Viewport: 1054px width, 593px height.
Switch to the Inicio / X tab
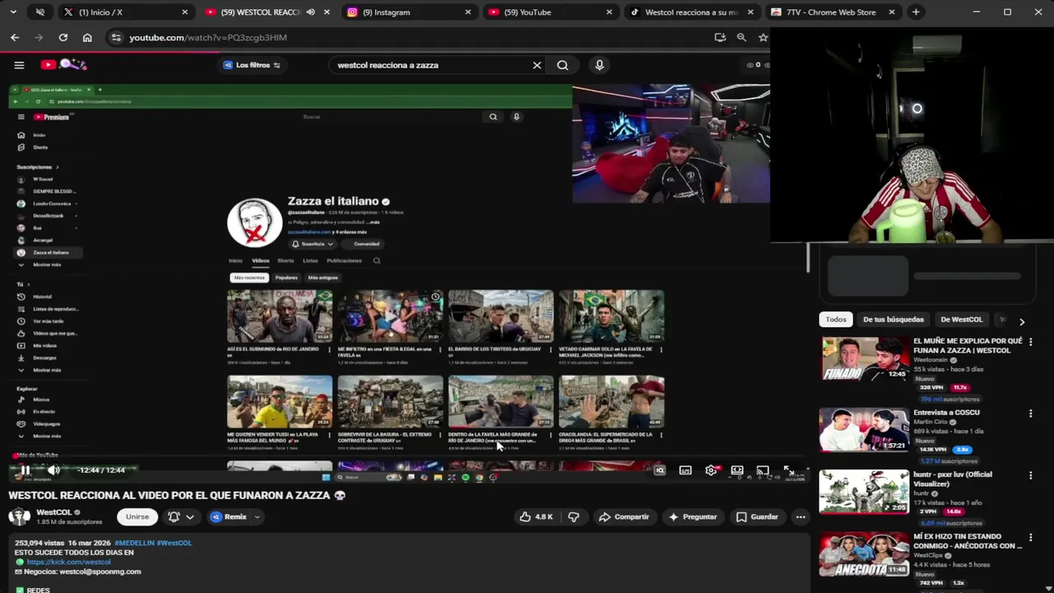click(x=126, y=12)
